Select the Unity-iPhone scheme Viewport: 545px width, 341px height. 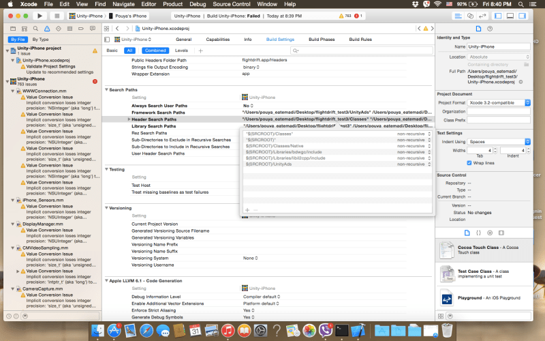point(87,16)
